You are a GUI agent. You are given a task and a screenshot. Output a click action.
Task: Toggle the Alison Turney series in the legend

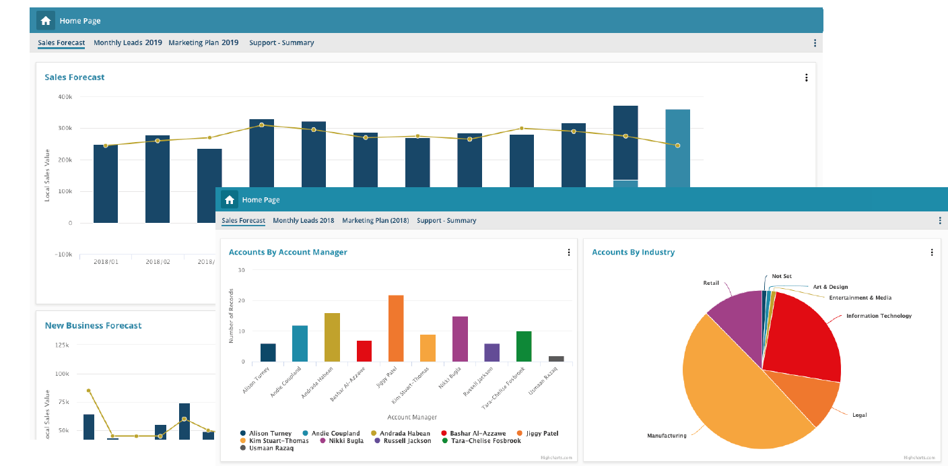tap(270, 434)
